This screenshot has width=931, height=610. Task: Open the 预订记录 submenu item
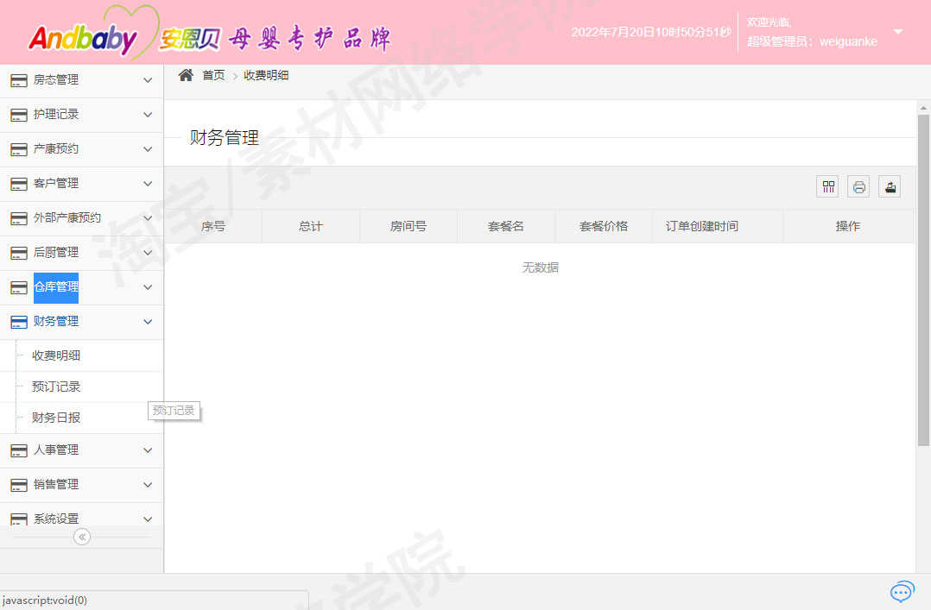[x=56, y=387]
